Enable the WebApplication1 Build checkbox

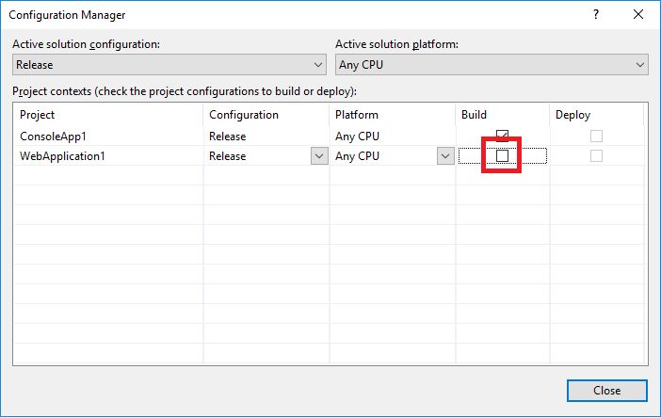tap(502, 156)
